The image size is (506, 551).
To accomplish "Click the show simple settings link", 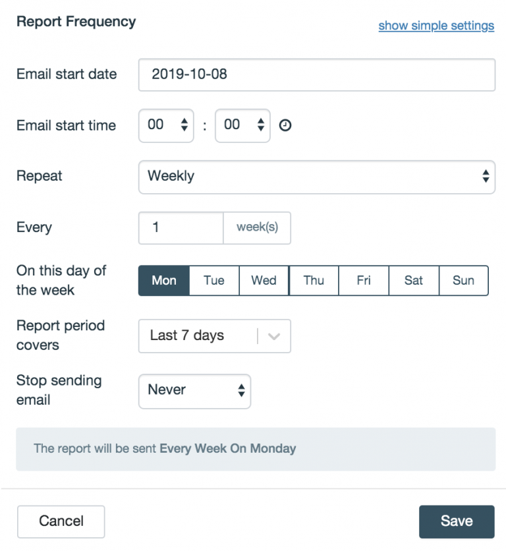I will pos(436,26).
